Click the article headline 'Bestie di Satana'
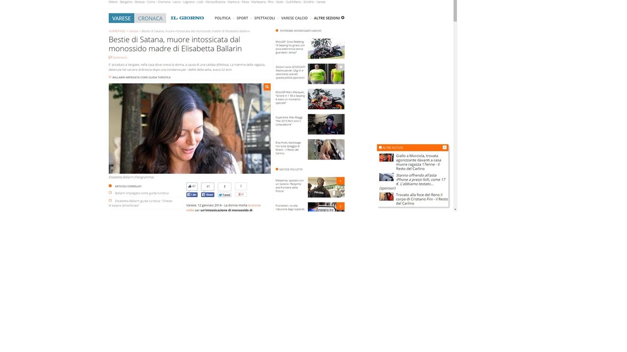The width and height of the screenshot is (627, 352). click(x=175, y=44)
